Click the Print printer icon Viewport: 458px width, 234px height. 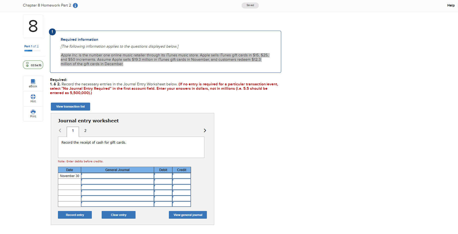click(x=33, y=112)
